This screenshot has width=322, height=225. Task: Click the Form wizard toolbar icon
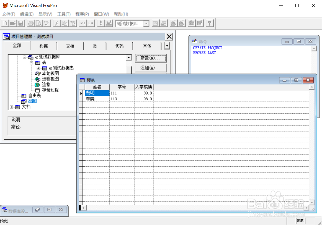(174, 23)
